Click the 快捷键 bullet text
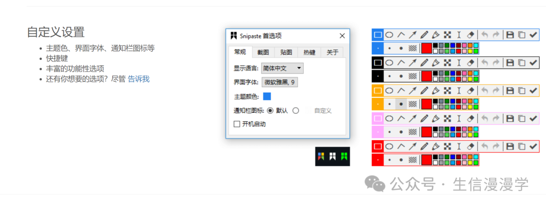Image resolution: width=546 pixels, height=206 pixels. pos(57,58)
